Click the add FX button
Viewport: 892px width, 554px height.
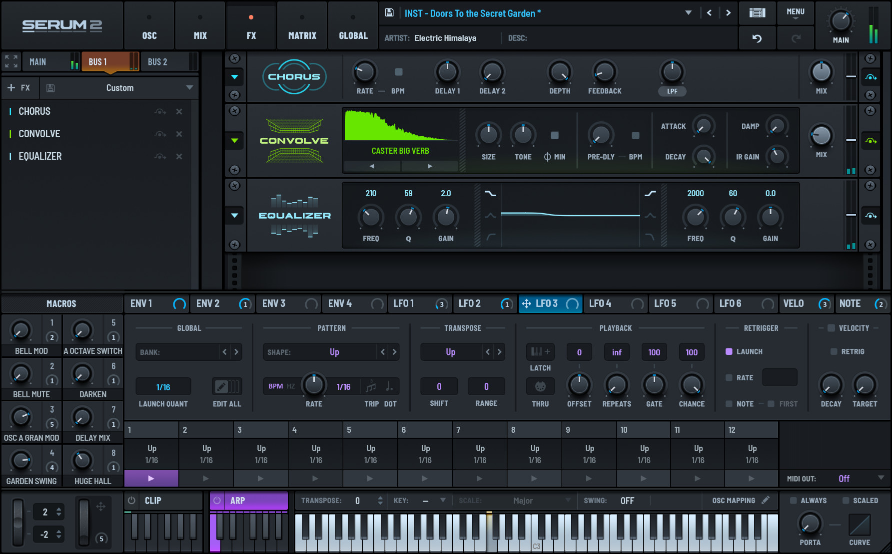click(x=19, y=88)
